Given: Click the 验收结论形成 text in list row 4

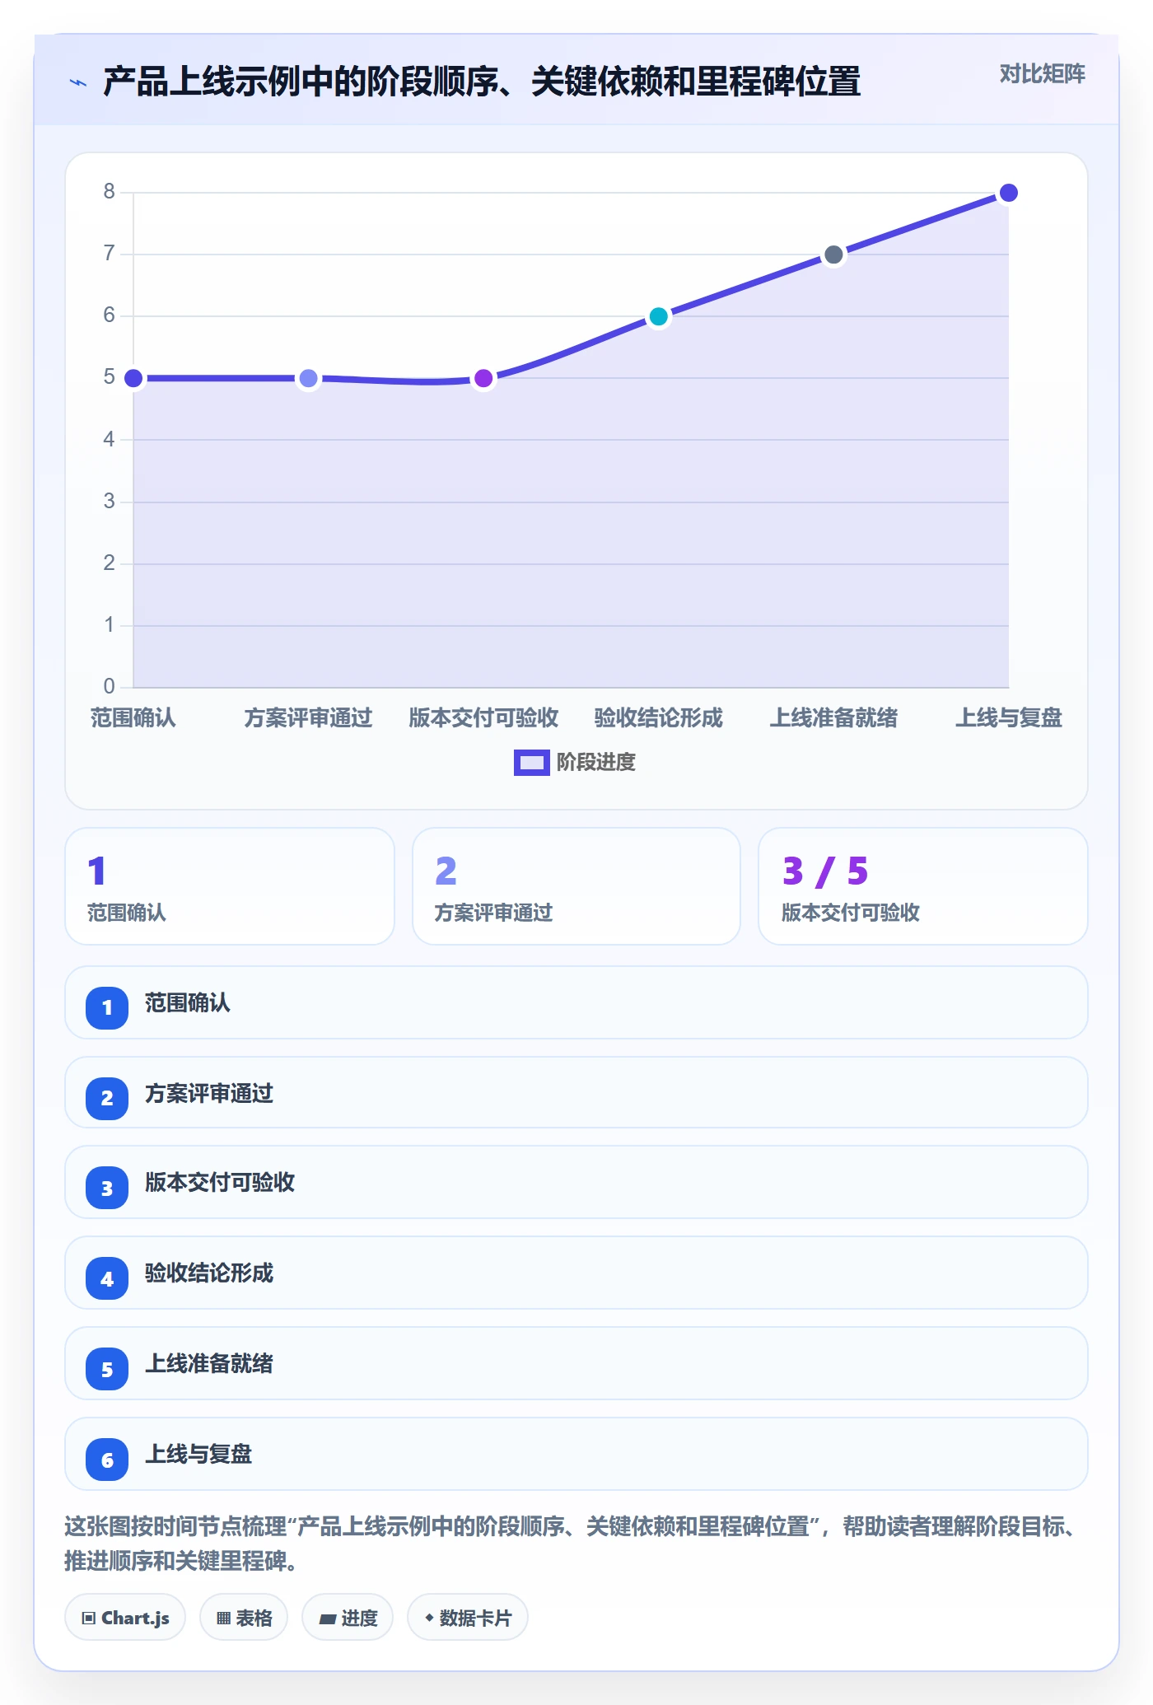Looking at the screenshot, I should pos(209,1273).
